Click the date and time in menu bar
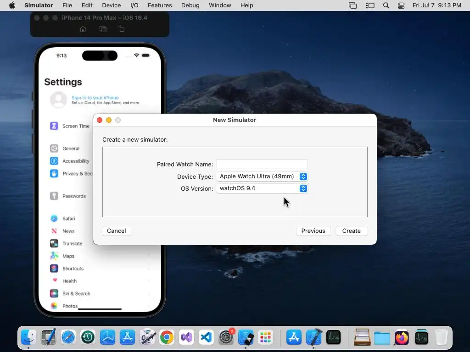The height and width of the screenshot is (352, 470). click(437, 5)
